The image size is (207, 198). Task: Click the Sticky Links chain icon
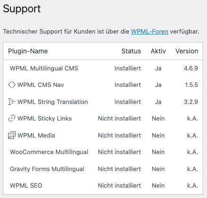[x=12, y=118]
